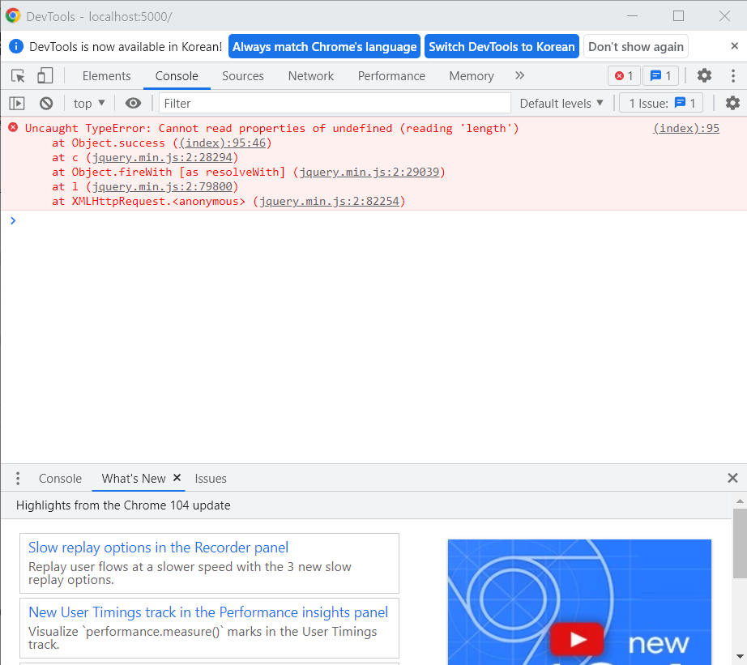Click the Uncaught TypeError message text

tap(271, 128)
